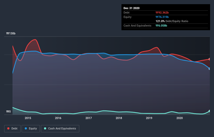Click the 121.0% Debt/Equity Ratio text
This screenshot has height=137, width=214.
point(172,21)
